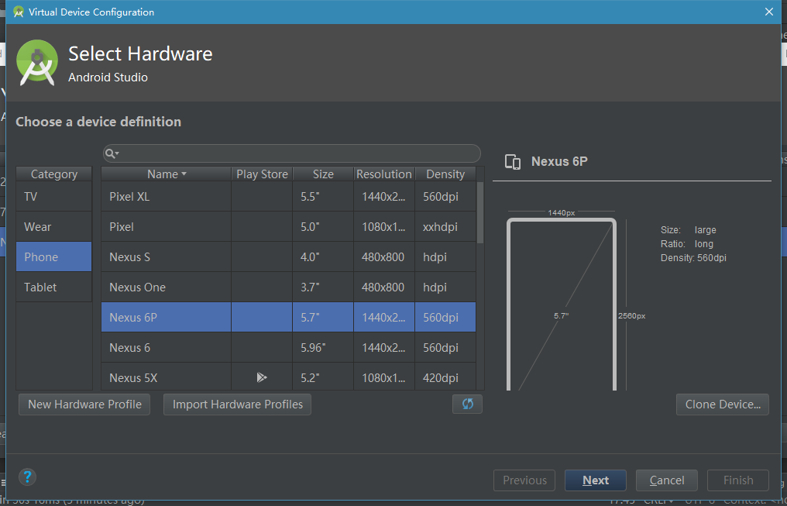Click the search magnifier icon

(112, 153)
